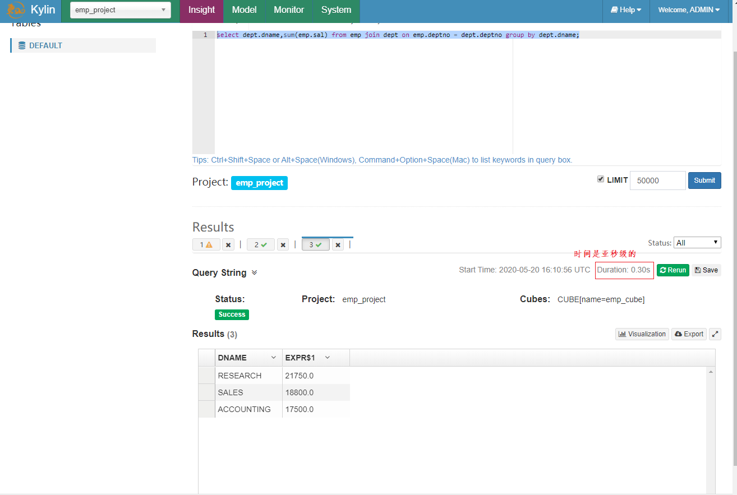This screenshot has height=495, width=737.
Task: Open the DNAME column header menu arrow
Action: tap(274, 358)
